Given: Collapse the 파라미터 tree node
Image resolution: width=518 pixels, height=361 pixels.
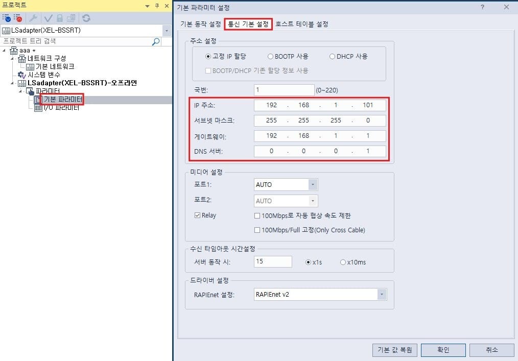Looking at the screenshot, I should tap(20, 91).
